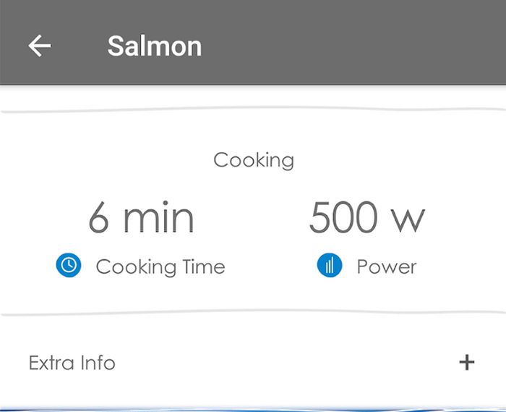Click the "Power" text label

tap(386, 266)
